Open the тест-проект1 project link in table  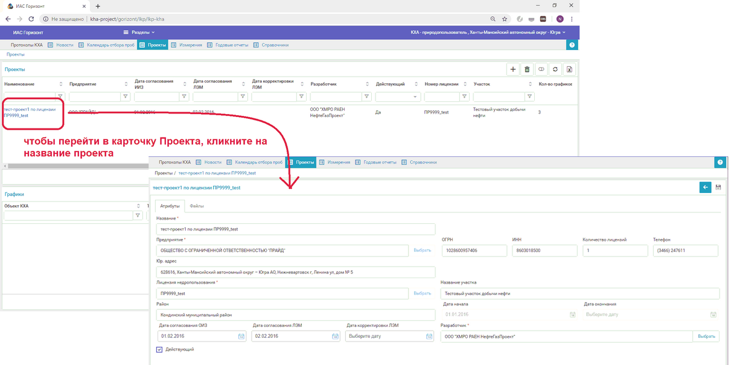pos(30,112)
